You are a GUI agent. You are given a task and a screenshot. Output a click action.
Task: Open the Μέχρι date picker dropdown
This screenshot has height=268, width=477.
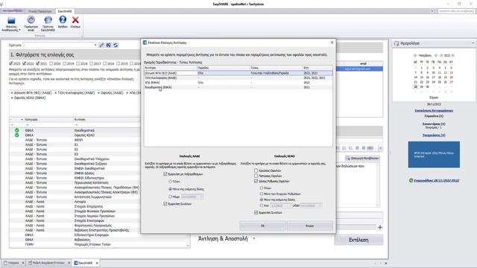click(x=201, y=197)
